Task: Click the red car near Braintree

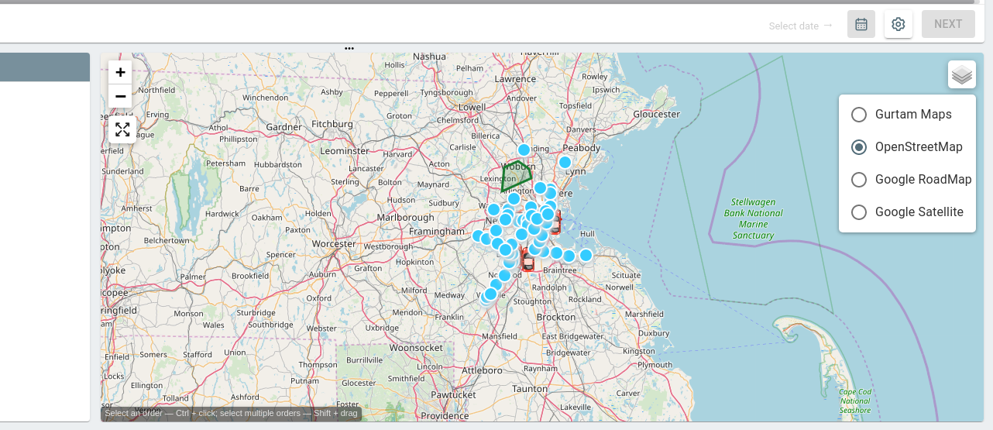Action: point(527,260)
